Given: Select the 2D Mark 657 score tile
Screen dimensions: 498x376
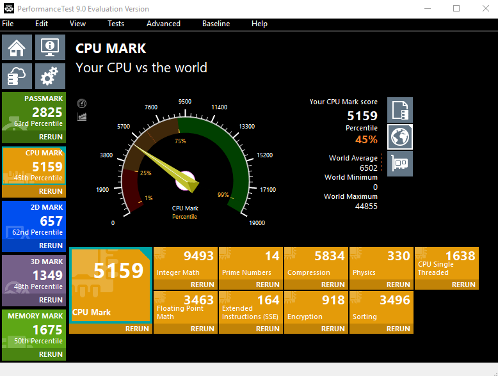Looking at the screenshot, I should click(34, 220).
